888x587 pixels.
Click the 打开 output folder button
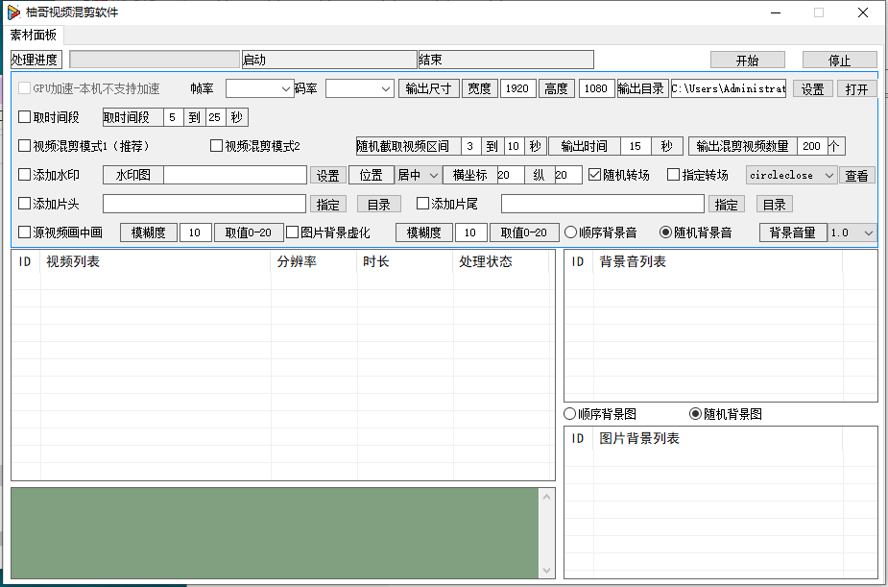click(x=857, y=88)
